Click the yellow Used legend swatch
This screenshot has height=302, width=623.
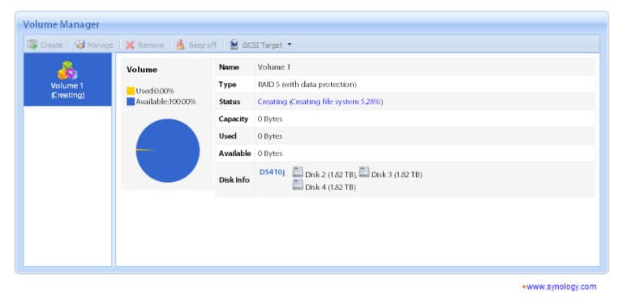point(131,91)
